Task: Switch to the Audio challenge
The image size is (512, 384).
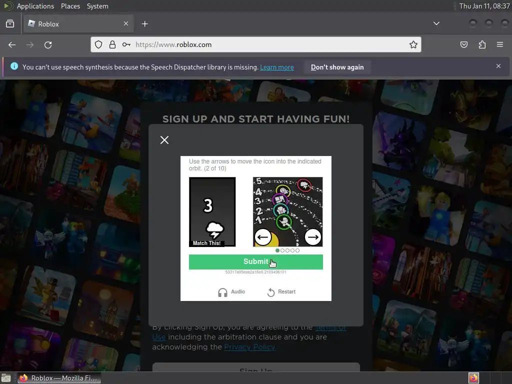Action: pos(231,292)
